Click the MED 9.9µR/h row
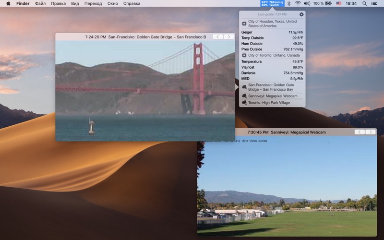The height and width of the screenshot is (240, 384). click(x=272, y=79)
